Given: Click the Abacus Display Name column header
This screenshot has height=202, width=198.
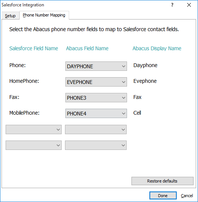Looking at the screenshot, I should point(157,48).
